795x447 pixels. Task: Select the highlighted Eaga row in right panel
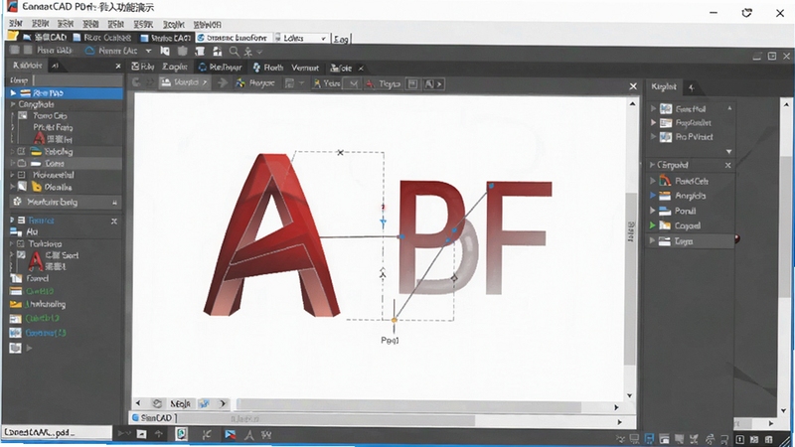tap(692, 241)
